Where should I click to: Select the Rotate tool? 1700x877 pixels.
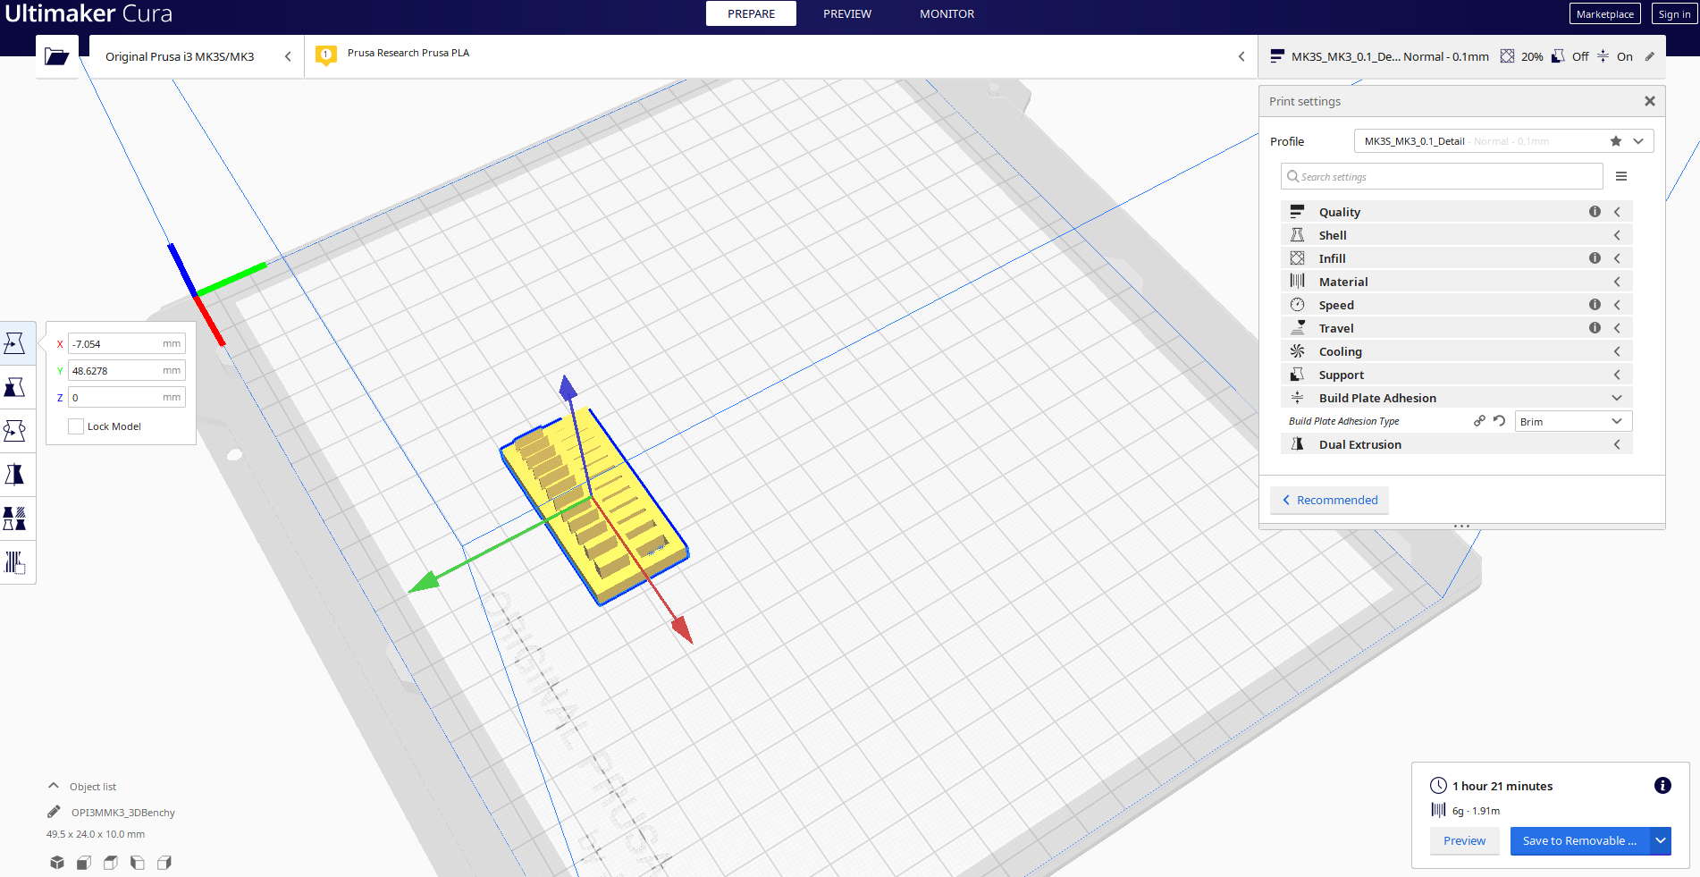tap(15, 431)
